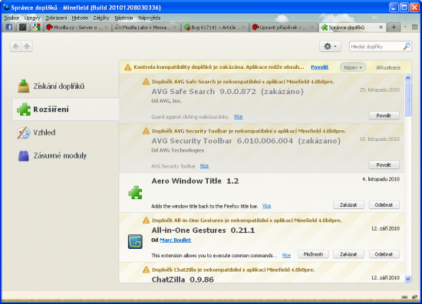Click warning icon for ChatZilla notice

tap(146, 270)
